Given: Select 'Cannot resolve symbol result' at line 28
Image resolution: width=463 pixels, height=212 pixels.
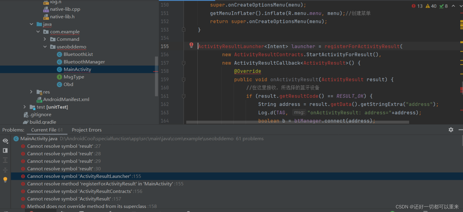Looking at the screenshot, I should (x=237, y=154).
